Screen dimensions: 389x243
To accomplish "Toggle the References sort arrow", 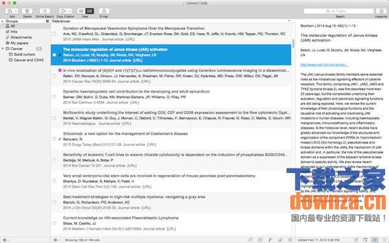I will 289,21.
